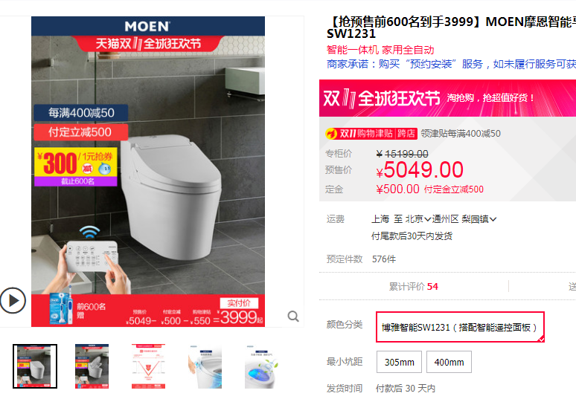View the fifth blue-light toilet thumbnail
The image size is (576, 399).
click(261, 366)
